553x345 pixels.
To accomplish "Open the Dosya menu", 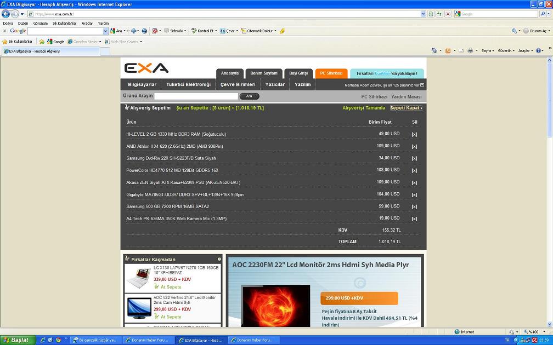I will [x=8, y=23].
